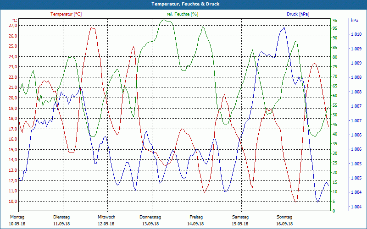Screen dimensions: 367x229
Task: Click the green humidity axis value "45"
Action: pyautogui.click(x=335, y=125)
